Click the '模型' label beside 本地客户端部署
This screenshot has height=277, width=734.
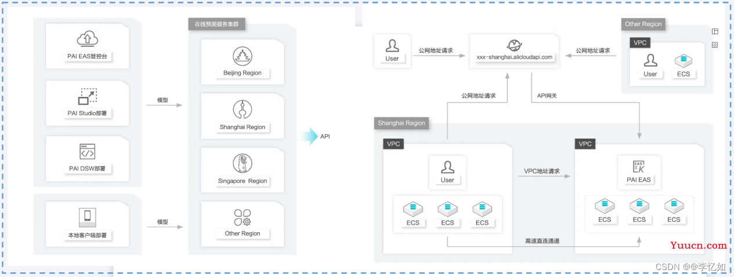coord(163,222)
